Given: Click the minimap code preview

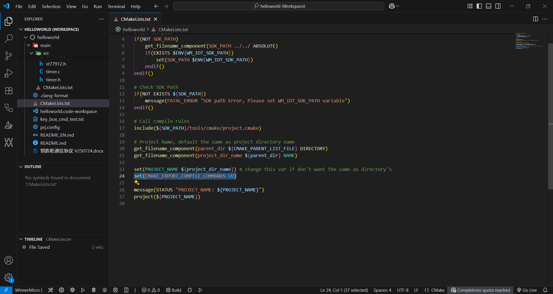Looking at the screenshot, I should point(529,41).
